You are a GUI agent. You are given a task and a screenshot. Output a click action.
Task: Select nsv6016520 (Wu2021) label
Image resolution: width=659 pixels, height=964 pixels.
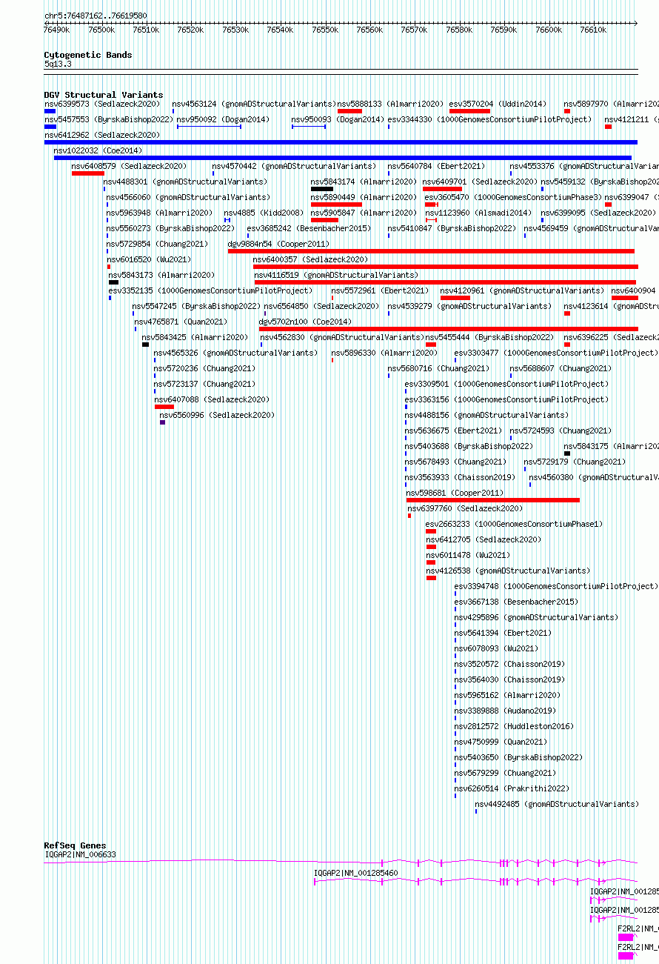[x=148, y=260]
